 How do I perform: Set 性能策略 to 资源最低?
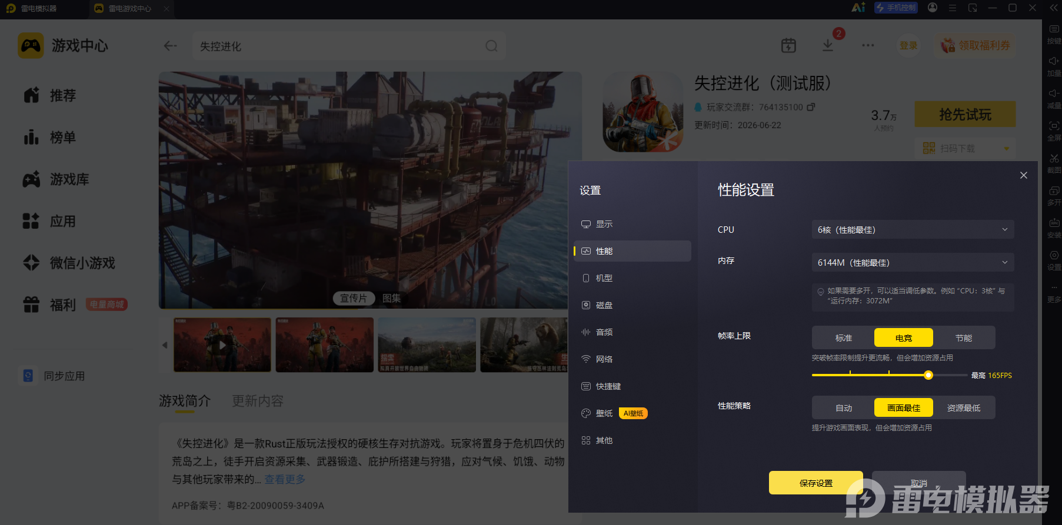(x=964, y=407)
